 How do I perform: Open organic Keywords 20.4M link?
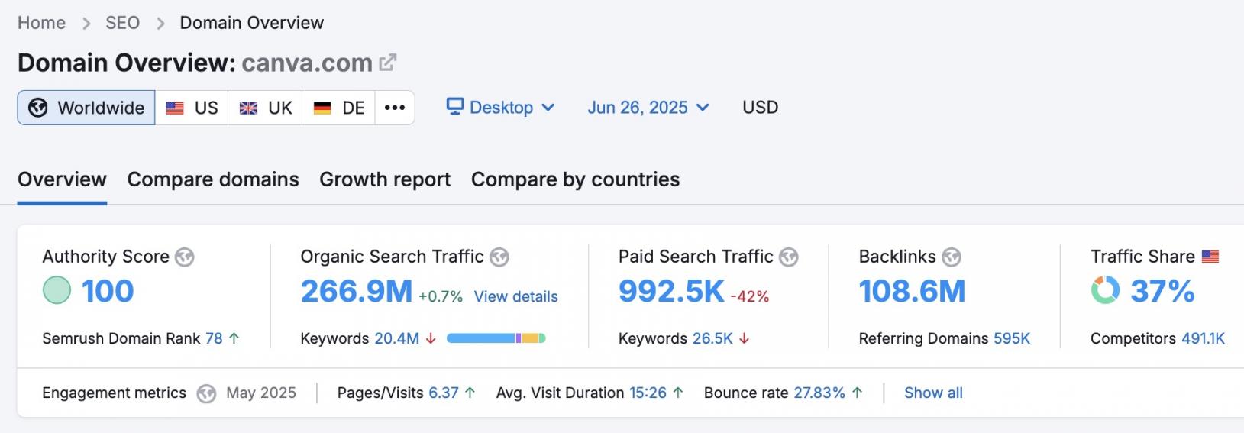(x=396, y=338)
